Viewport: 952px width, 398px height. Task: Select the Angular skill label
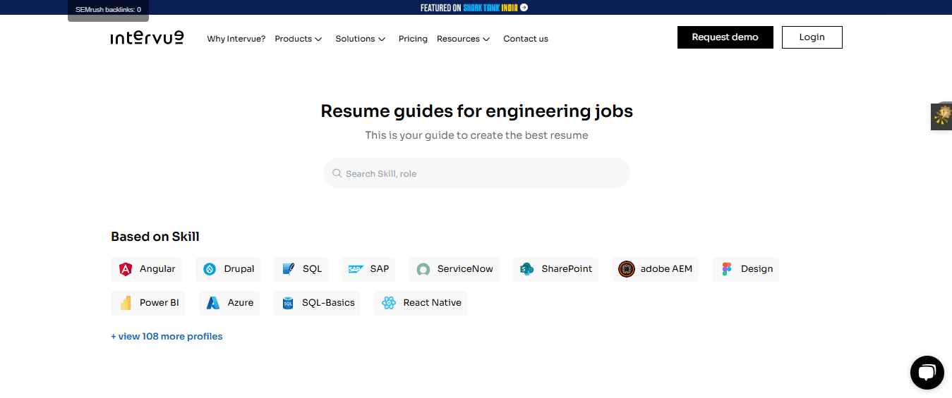click(157, 269)
